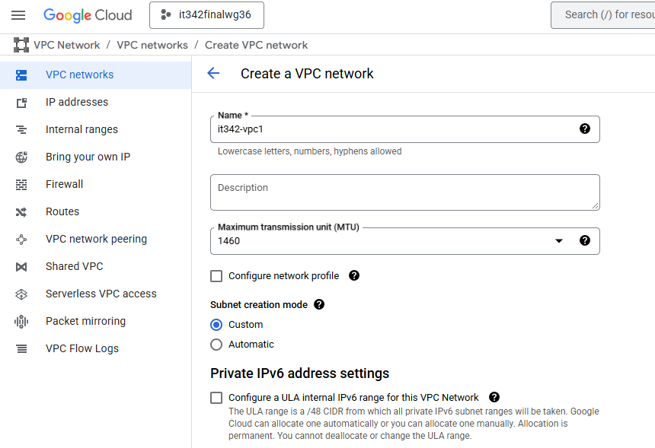Check the Configure ULA internal IPv6 range box
Image resolution: width=655 pixels, height=448 pixels.
(216, 398)
